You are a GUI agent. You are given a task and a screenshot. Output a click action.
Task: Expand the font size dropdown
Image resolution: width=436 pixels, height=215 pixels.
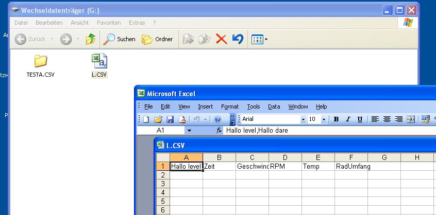click(324, 119)
